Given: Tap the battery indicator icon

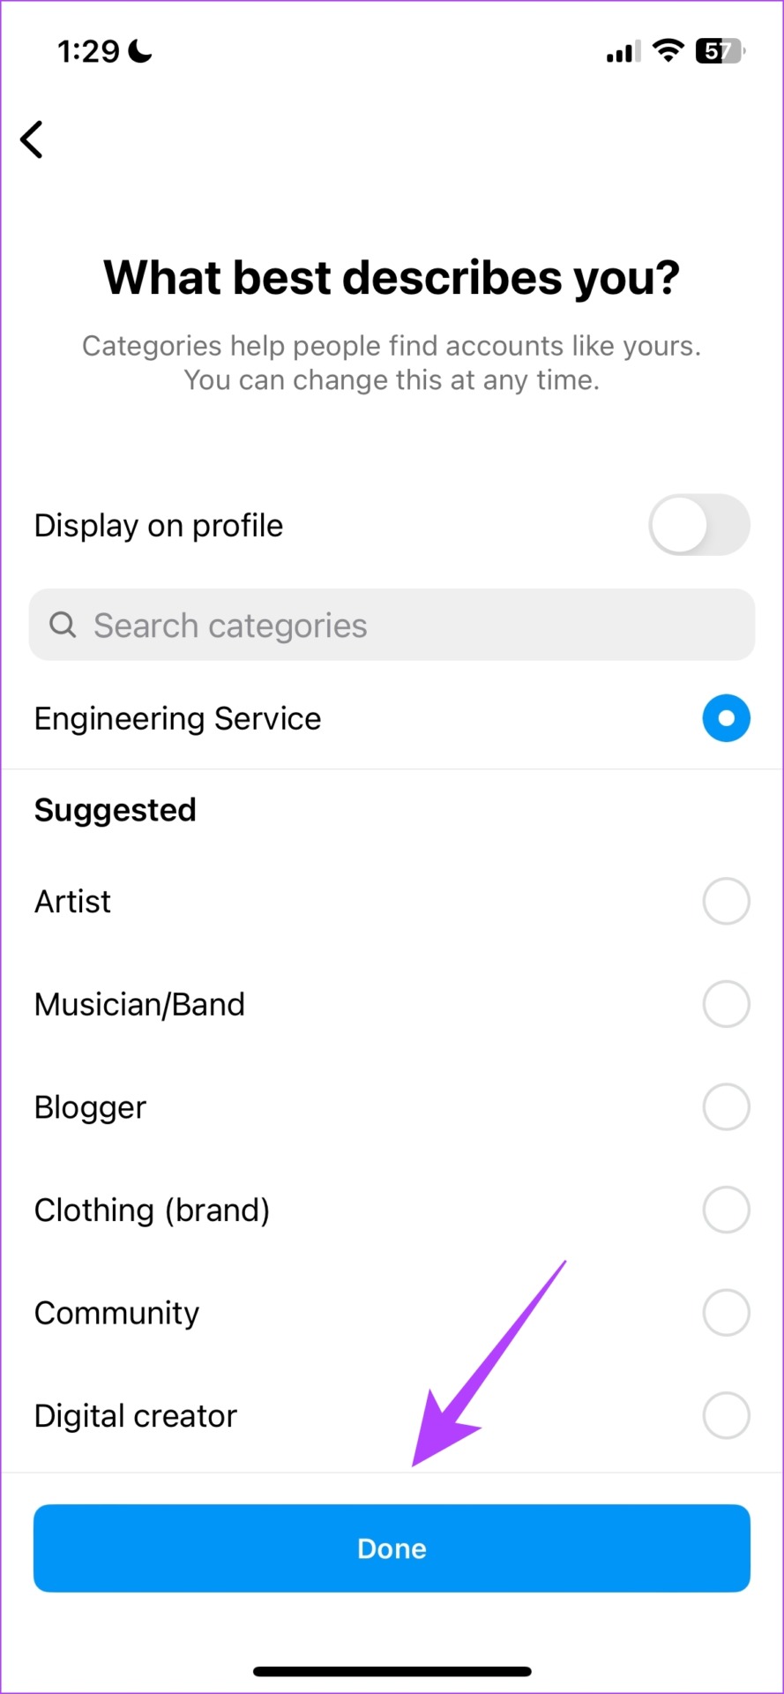Looking at the screenshot, I should (x=721, y=51).
